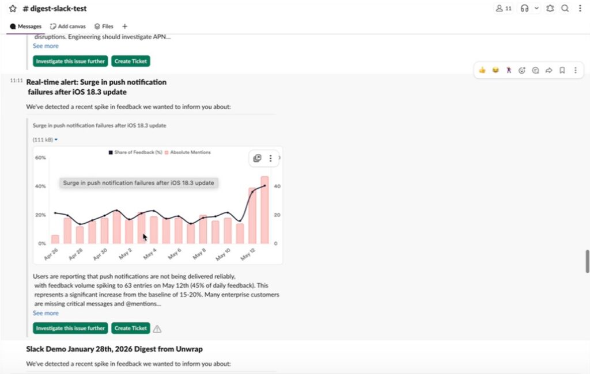Open the huddle headphones icon
Image resolution: width=590 pixels, height=374 pixels.
(x=524, y=8)
